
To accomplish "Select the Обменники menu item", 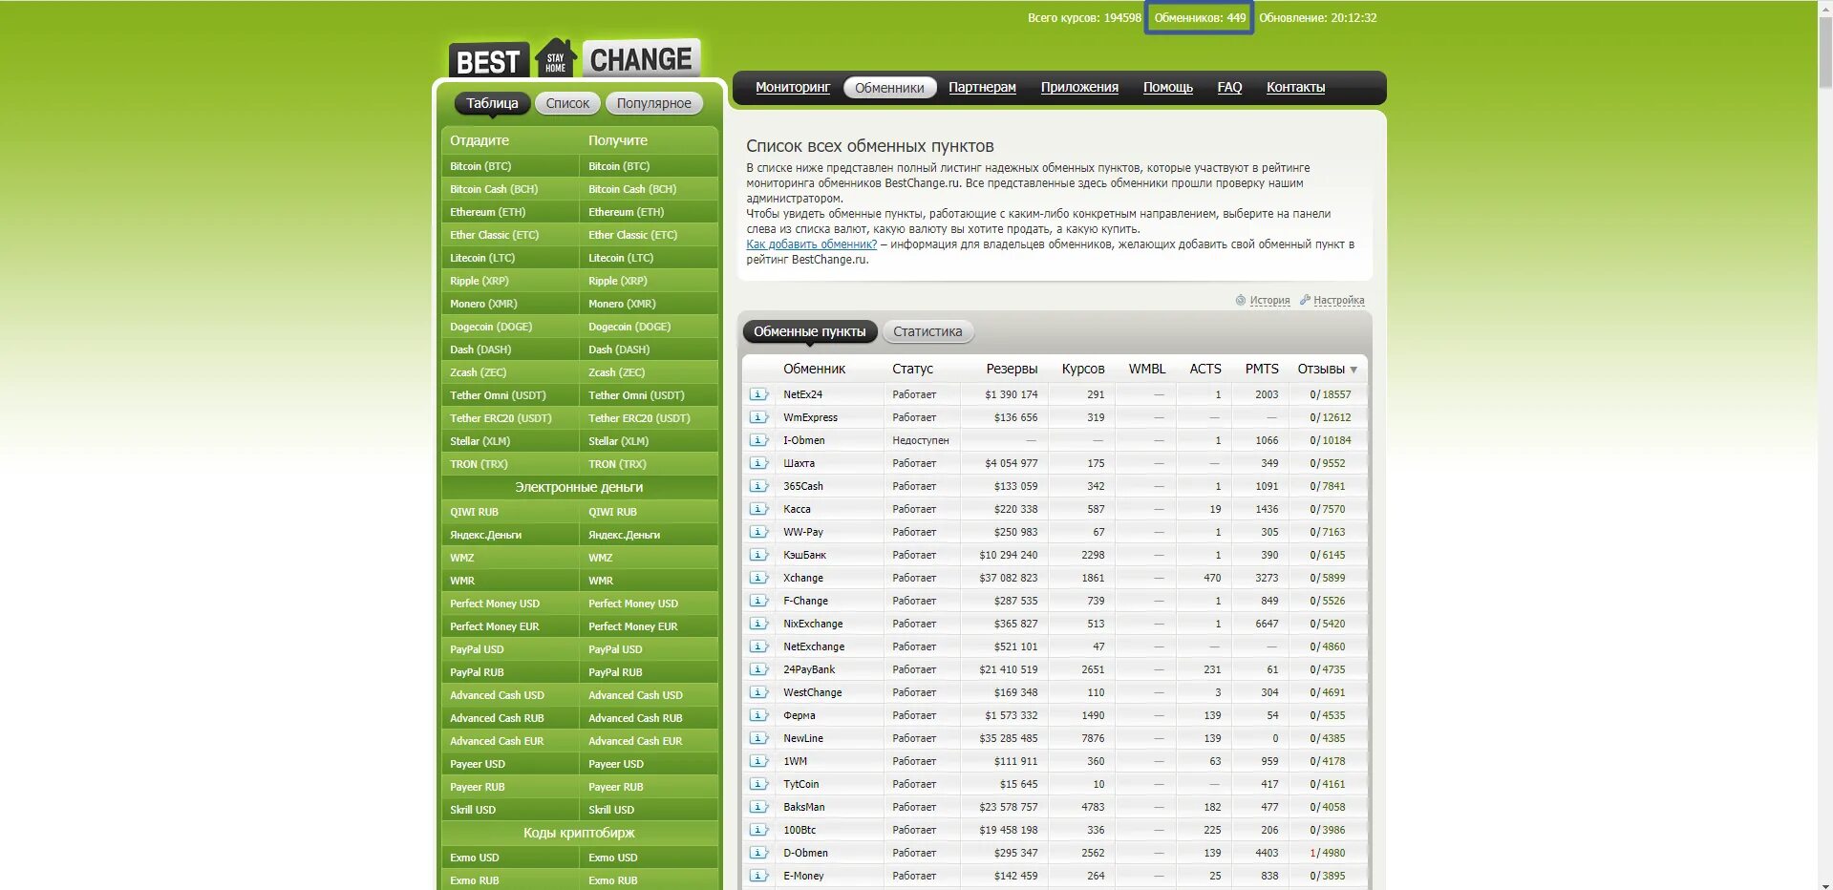I will tap(889, 88).
